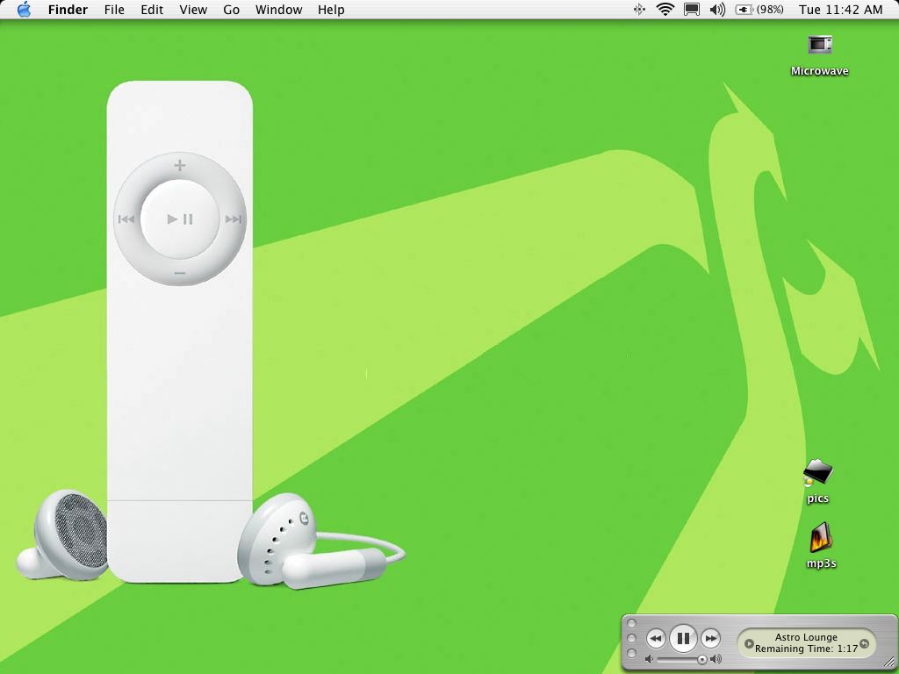Open the View menu
Screen dimensions: 899x674
193,10
